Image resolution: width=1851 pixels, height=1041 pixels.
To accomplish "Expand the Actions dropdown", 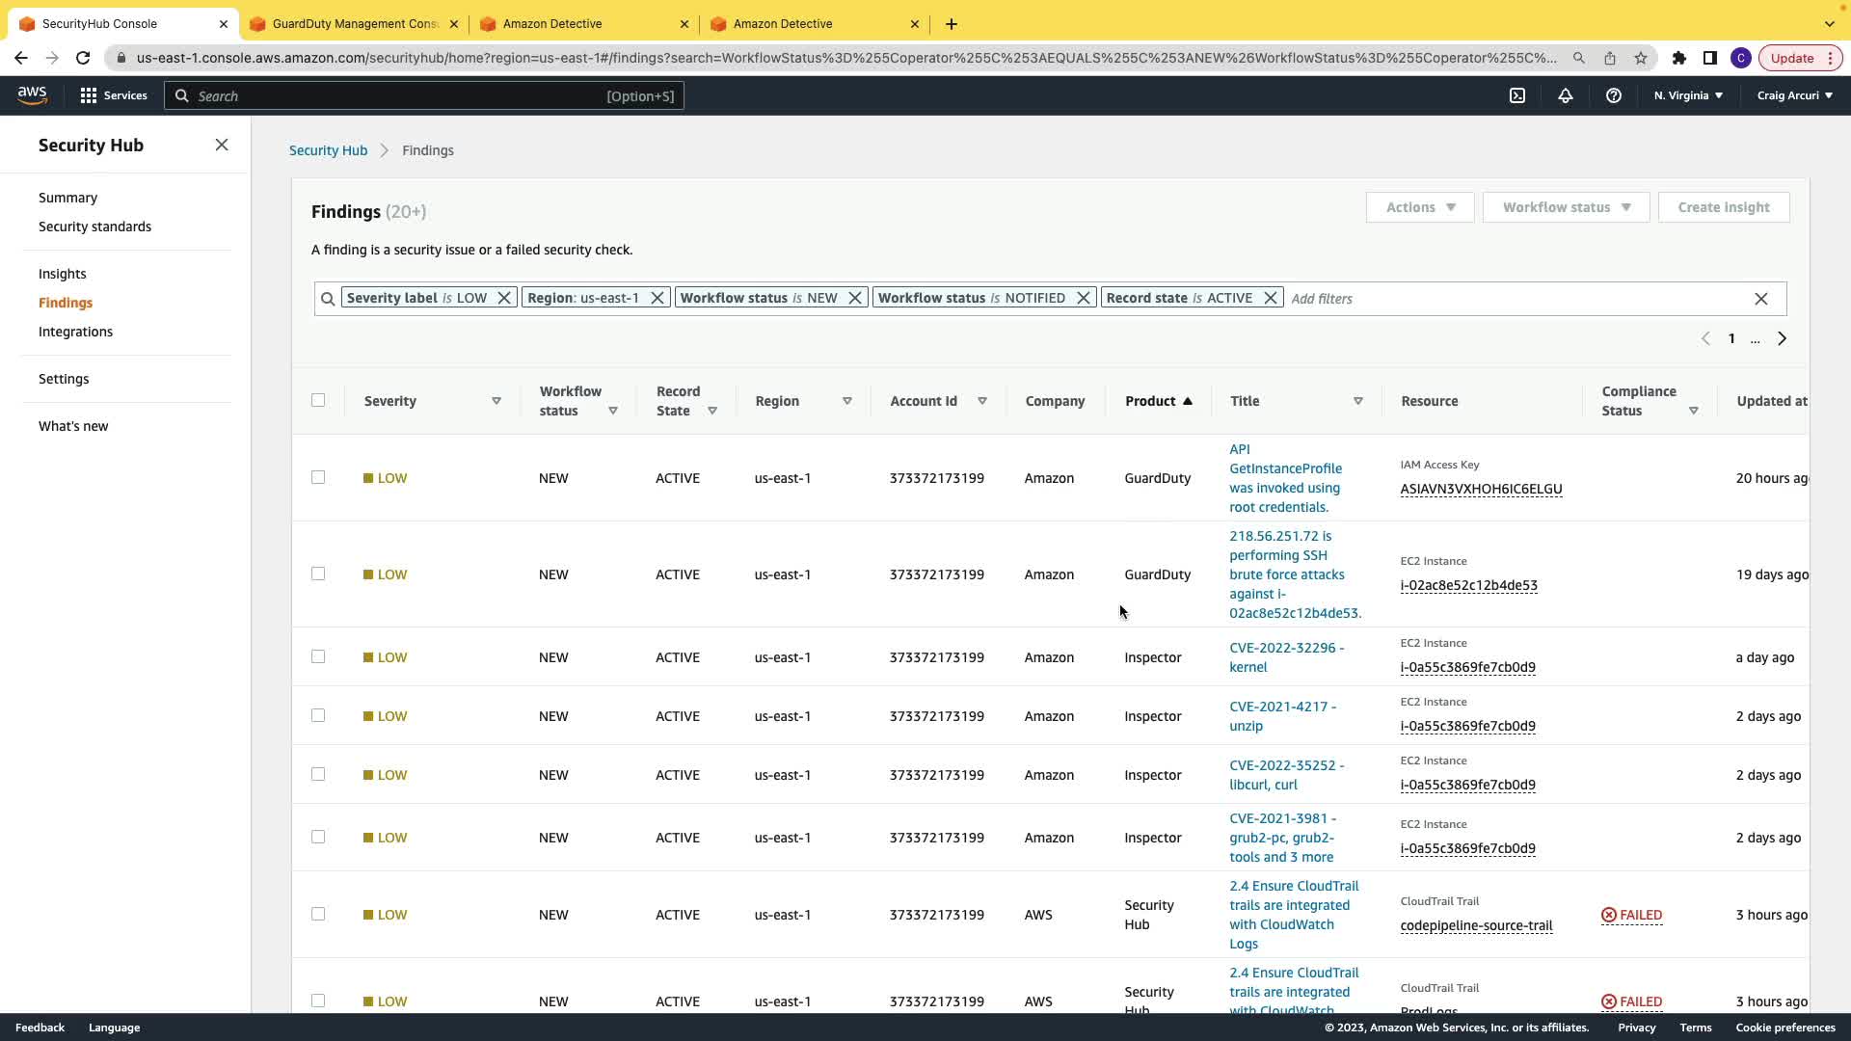I will 1419,207.
